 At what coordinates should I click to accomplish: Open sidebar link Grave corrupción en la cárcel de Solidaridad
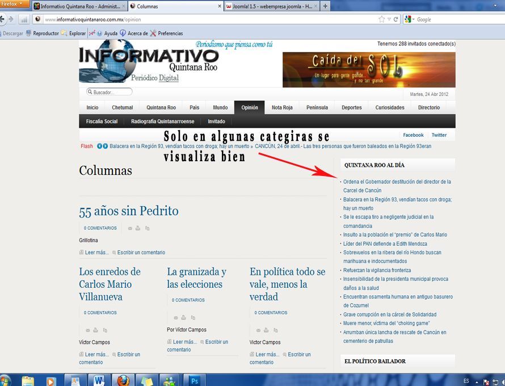pyautogui.click(x=390, y=314)
